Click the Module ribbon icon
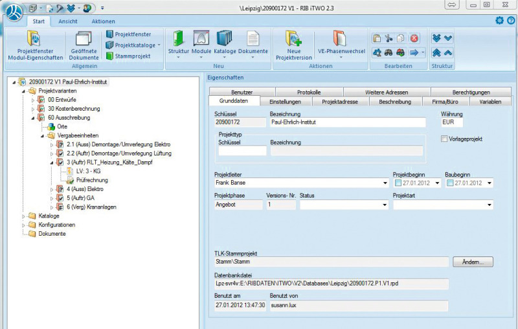The image size is (518, 329). point(201,39)
